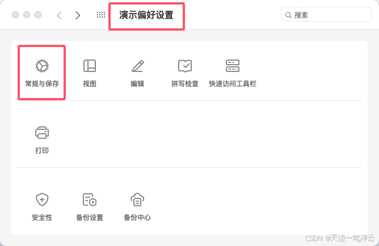Viewport: 379px width, 246px height.
Task: Go forward with the right chevron
Action: 78,15
